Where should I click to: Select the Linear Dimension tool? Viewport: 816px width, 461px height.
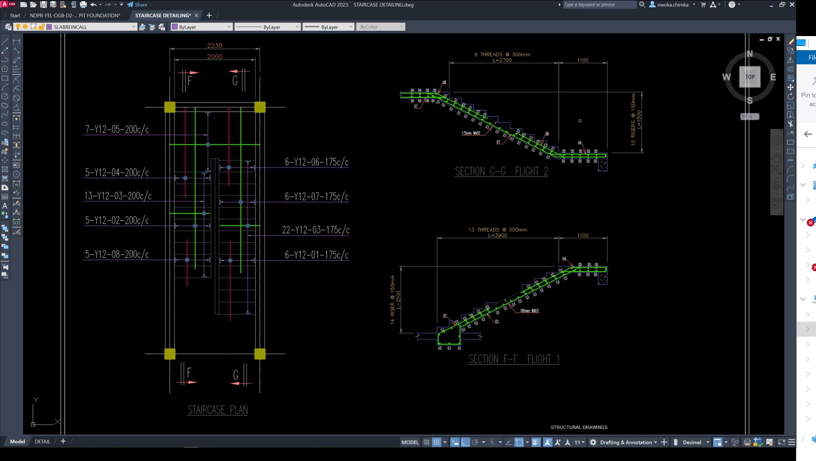[x=17, y=42]
